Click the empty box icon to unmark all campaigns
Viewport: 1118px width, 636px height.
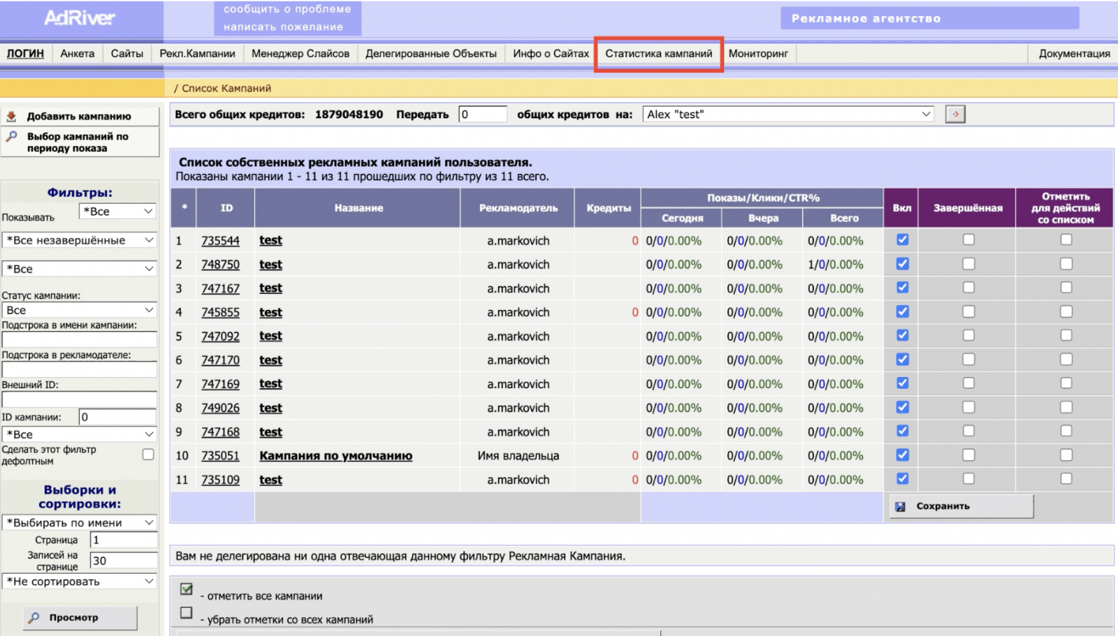click(x=187, y=613)
